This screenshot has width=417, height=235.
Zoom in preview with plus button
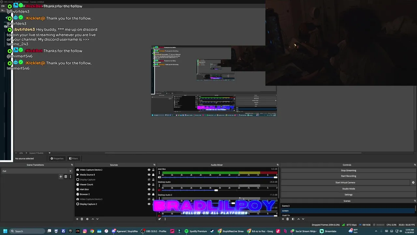coord(26,153)
